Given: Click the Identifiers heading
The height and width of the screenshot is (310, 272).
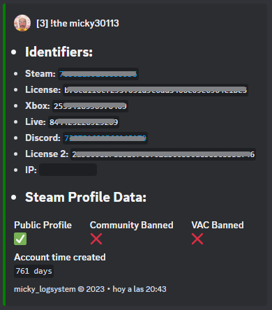Looking at the screenshot, I should point(59,52).
